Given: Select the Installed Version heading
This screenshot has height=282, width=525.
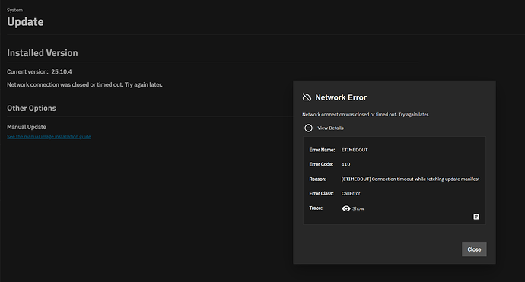Looking at the screenshot, I should point(43,53).
